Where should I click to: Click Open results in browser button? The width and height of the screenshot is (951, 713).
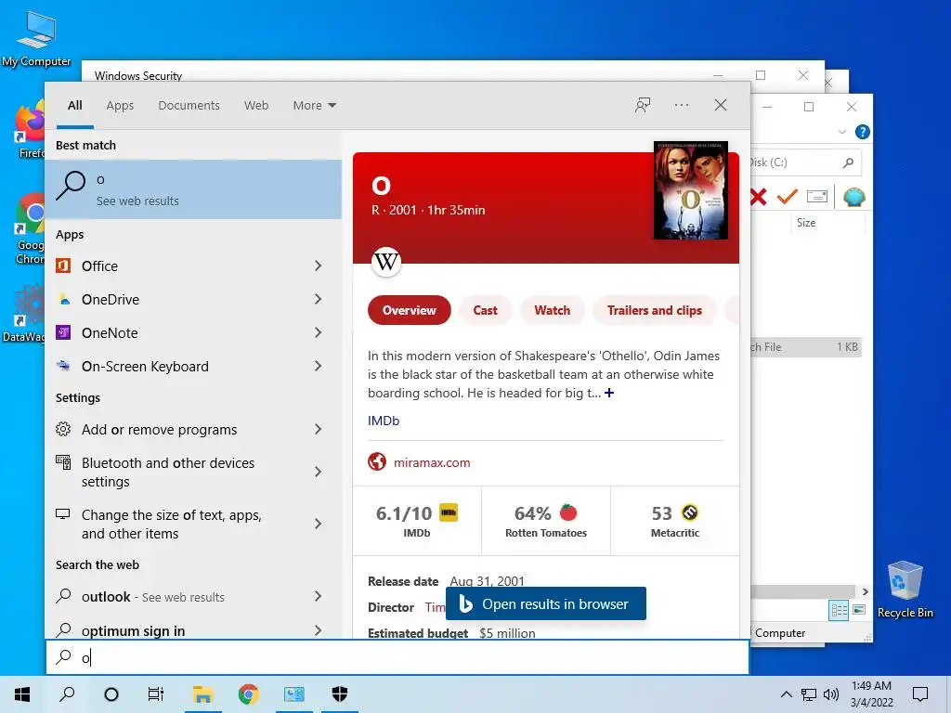tap(546, 603)
